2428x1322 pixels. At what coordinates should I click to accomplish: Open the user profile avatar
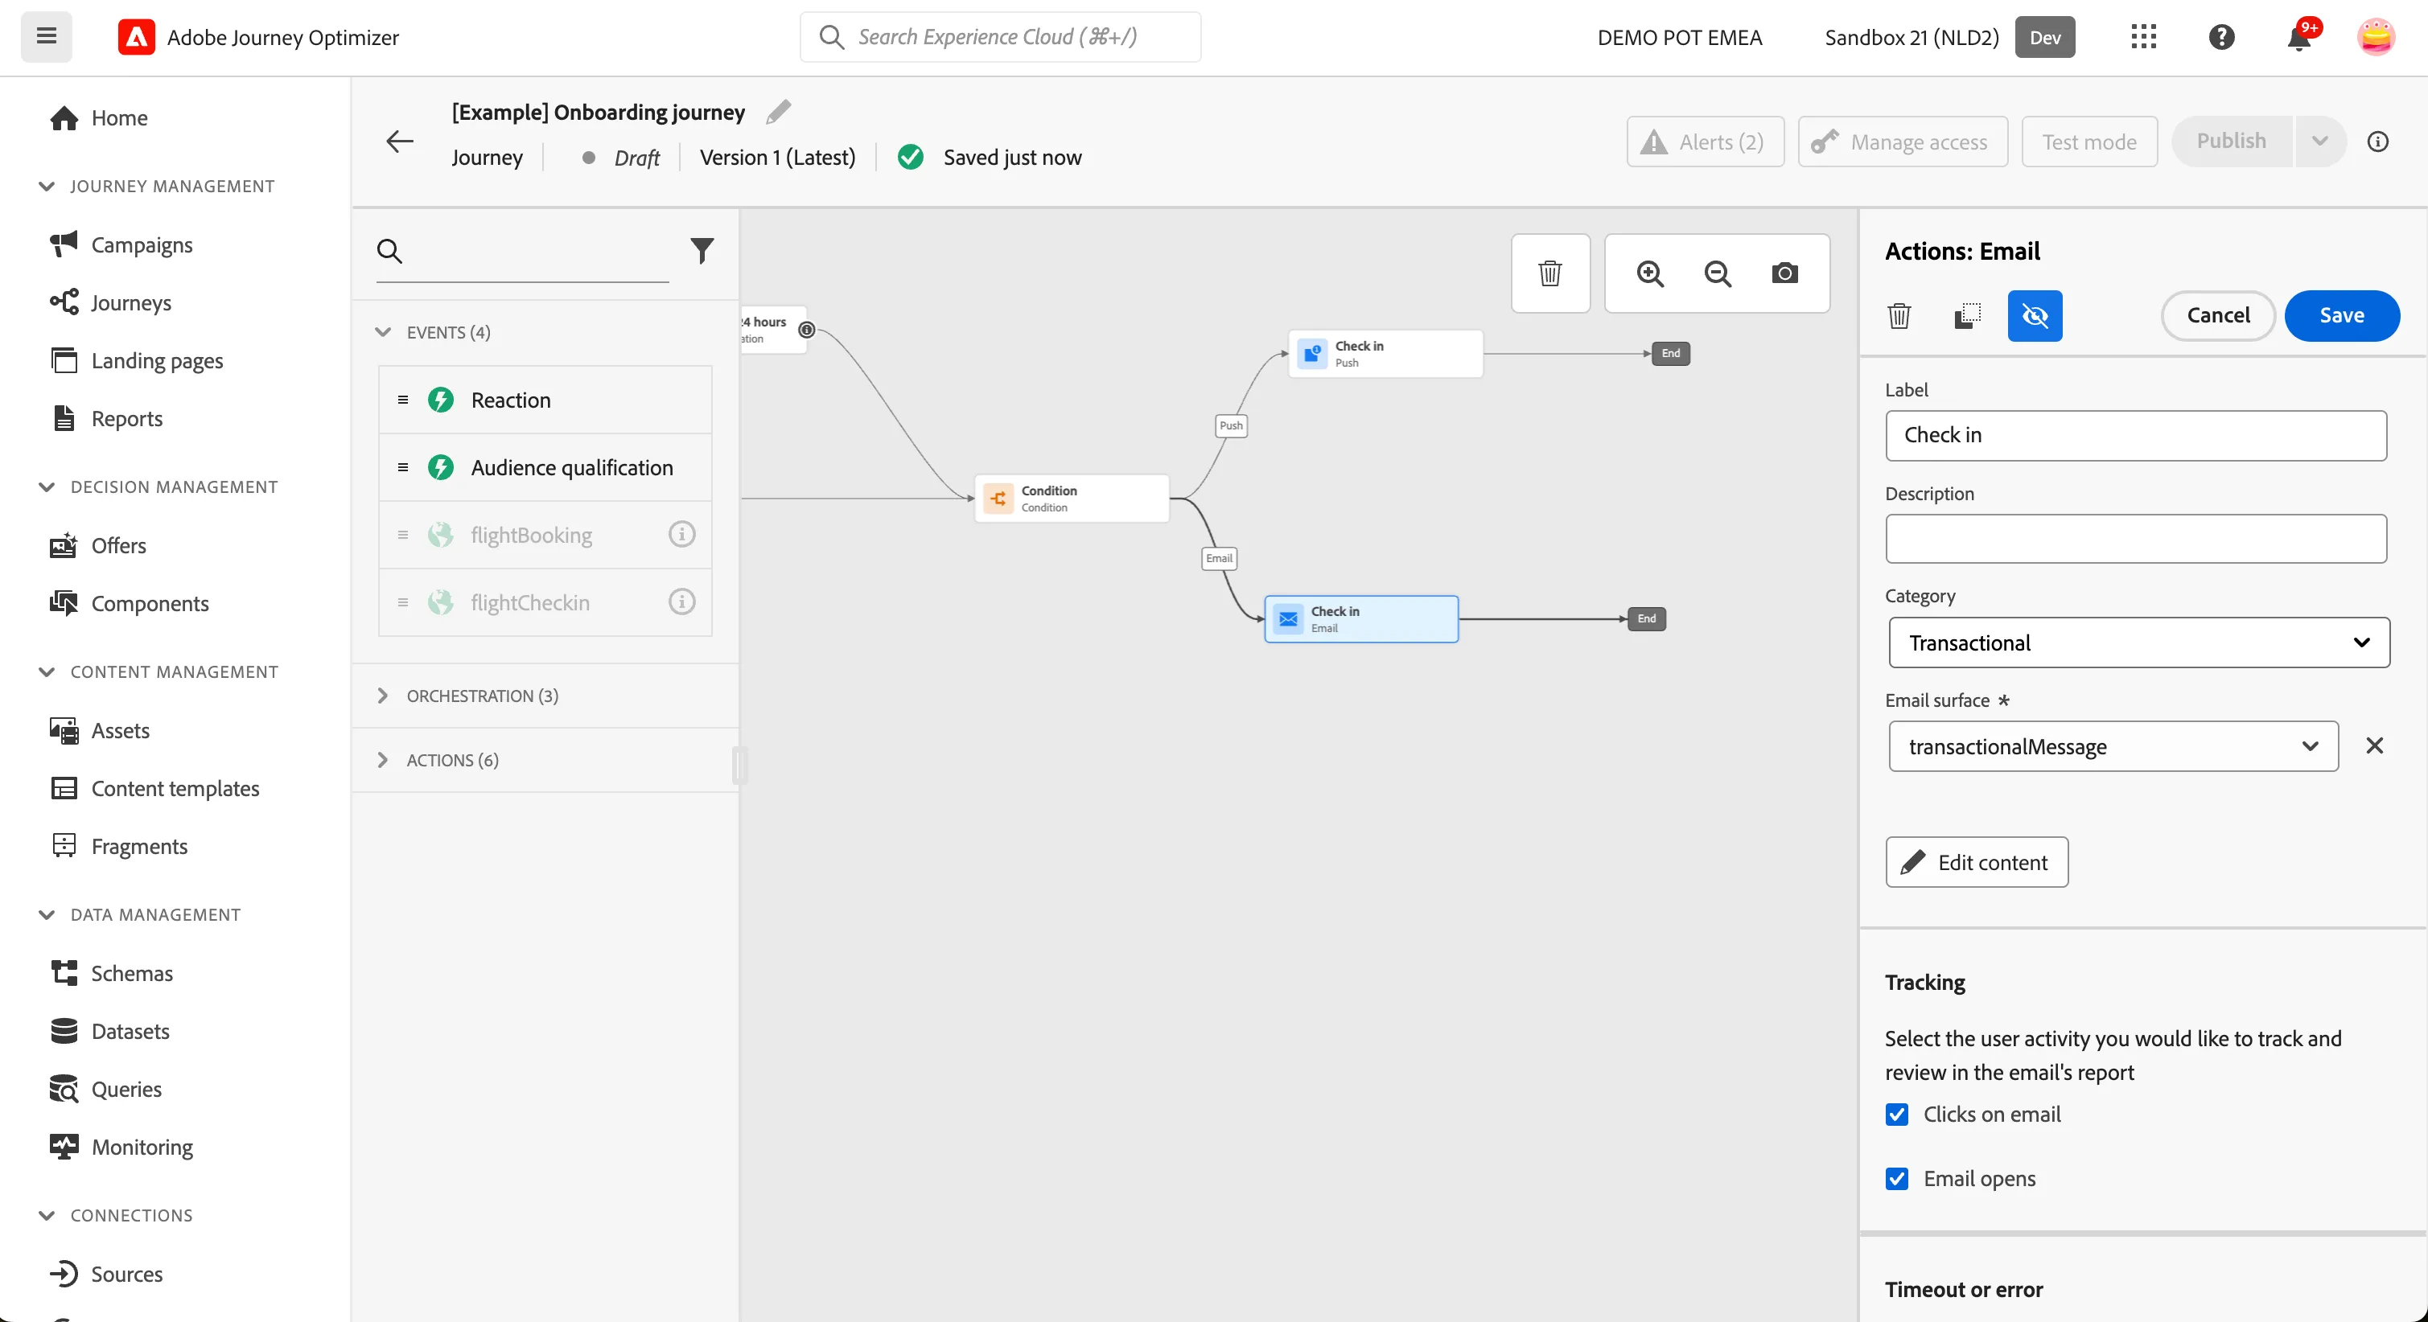pyautogui.click(x=2375, y=37)
